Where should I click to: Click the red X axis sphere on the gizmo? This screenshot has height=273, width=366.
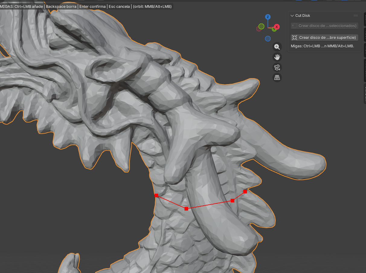[x=277, y=27]
